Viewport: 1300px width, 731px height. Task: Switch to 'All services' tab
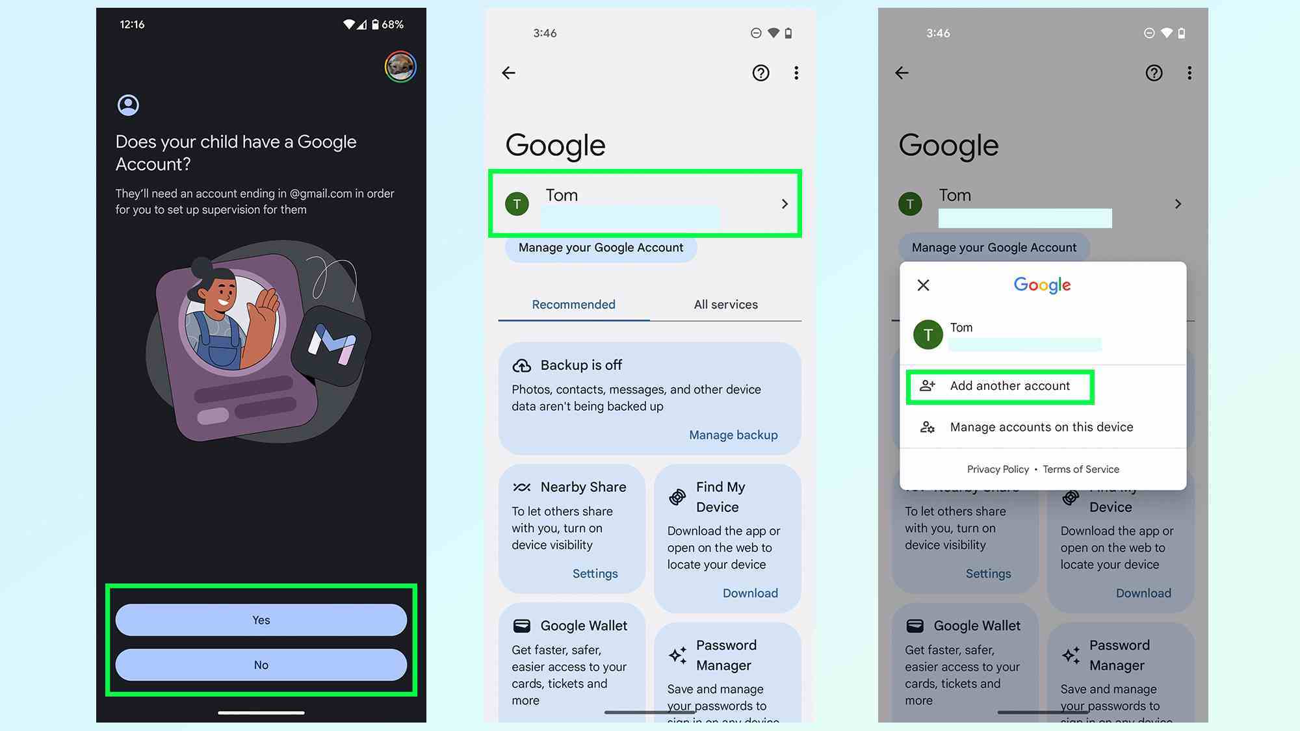(x=726, y=304)
